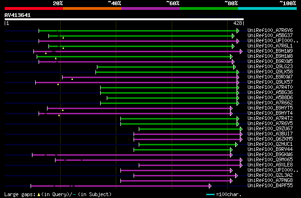
Task: Open the UniRef100_Q2L3A2 hit label
Action: pyautogui.click(x=270, y=175)
